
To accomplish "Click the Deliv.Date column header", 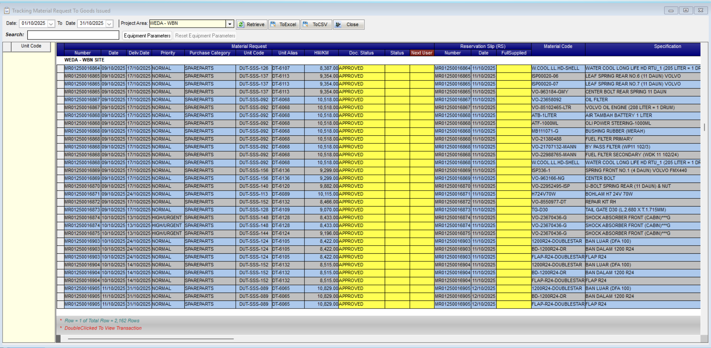I will pos(139,53).
